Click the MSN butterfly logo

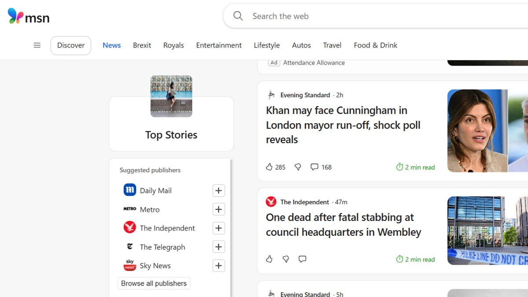point(16,16)
